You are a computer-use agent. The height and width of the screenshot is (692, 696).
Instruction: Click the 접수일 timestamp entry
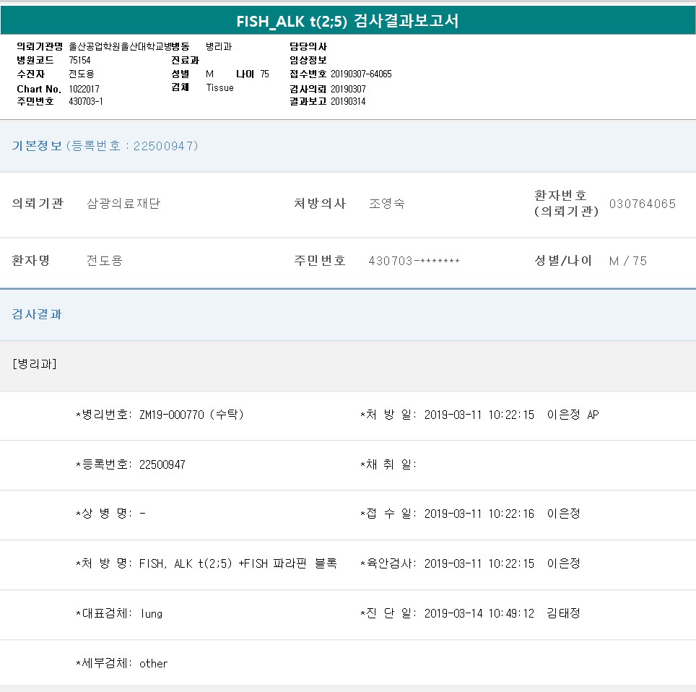479,514
